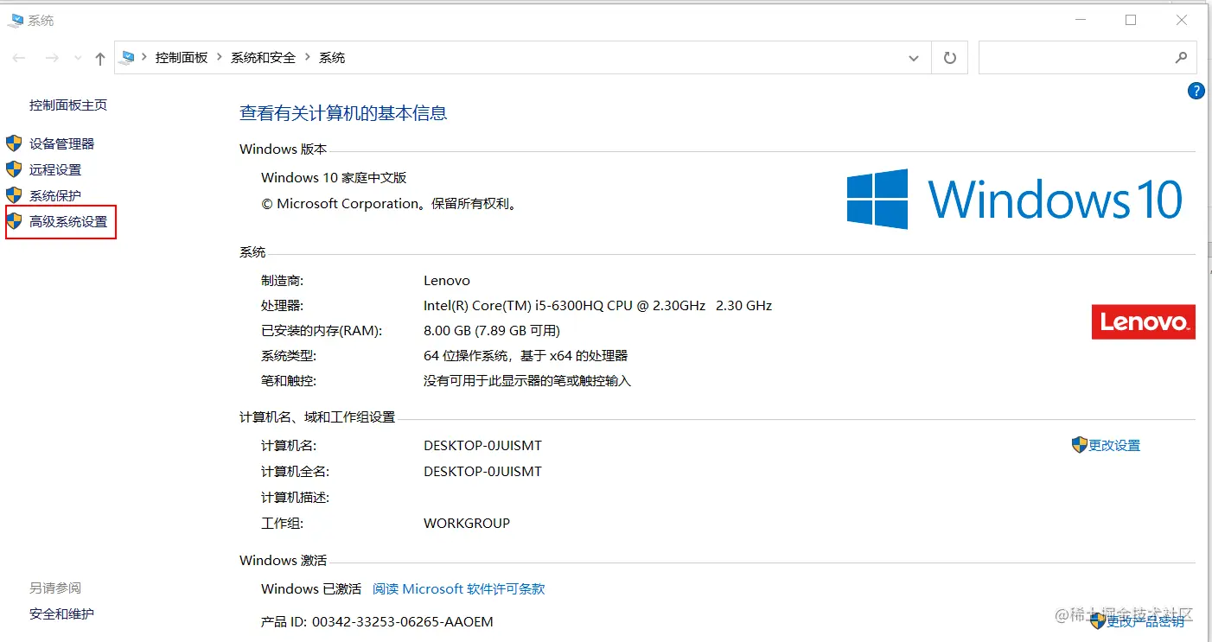Image resolution: width=1212 pixels, height=642 pixels.
Task: Go up one folder level
Action: coord(100,58)
